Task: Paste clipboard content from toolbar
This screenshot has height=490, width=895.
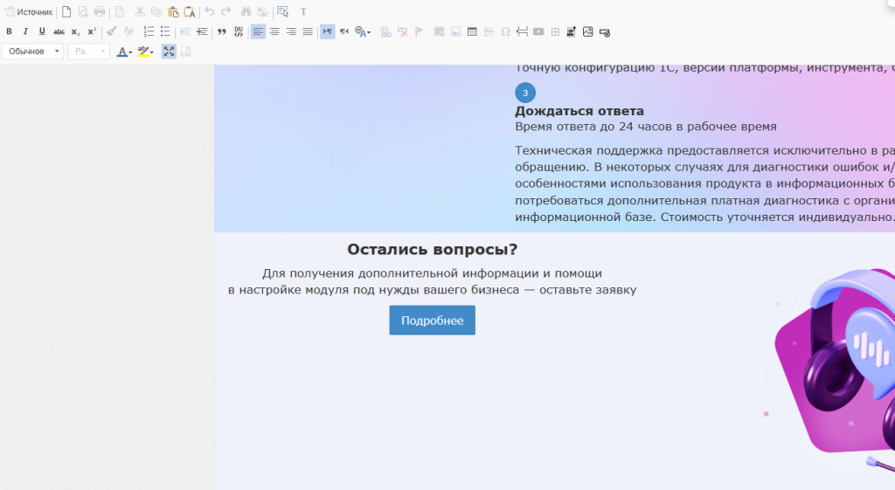Action: pyautogui.click(x=173, y=12)
